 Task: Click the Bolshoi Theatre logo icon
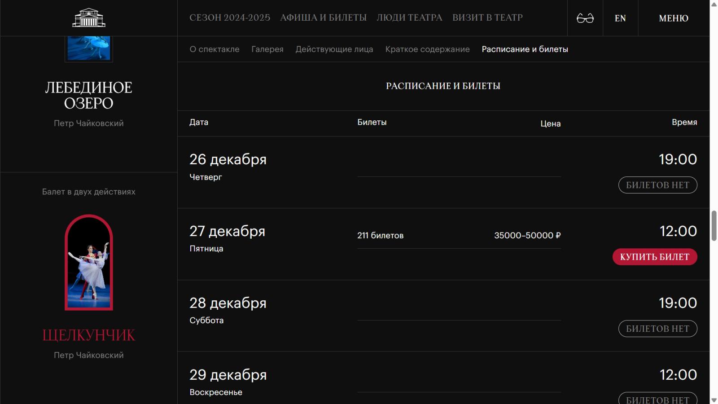(89, 18)
